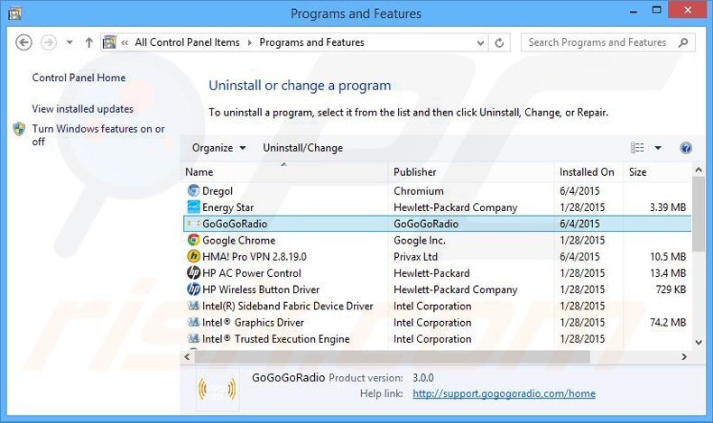Select the HP AC Power Control icon
Viewport: 713px width, 423px height.
click(193, 272)
